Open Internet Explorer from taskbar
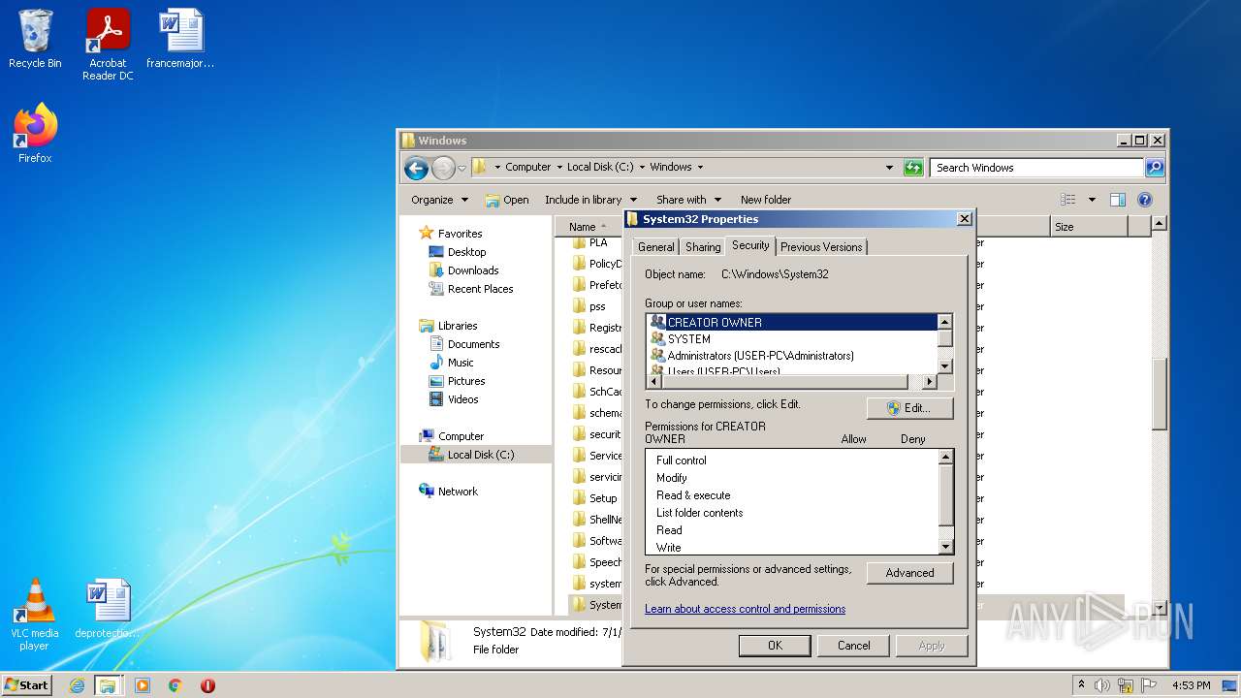Image resolution: width=1241 pixels, height=698 pixels. (x=77, y=685)
